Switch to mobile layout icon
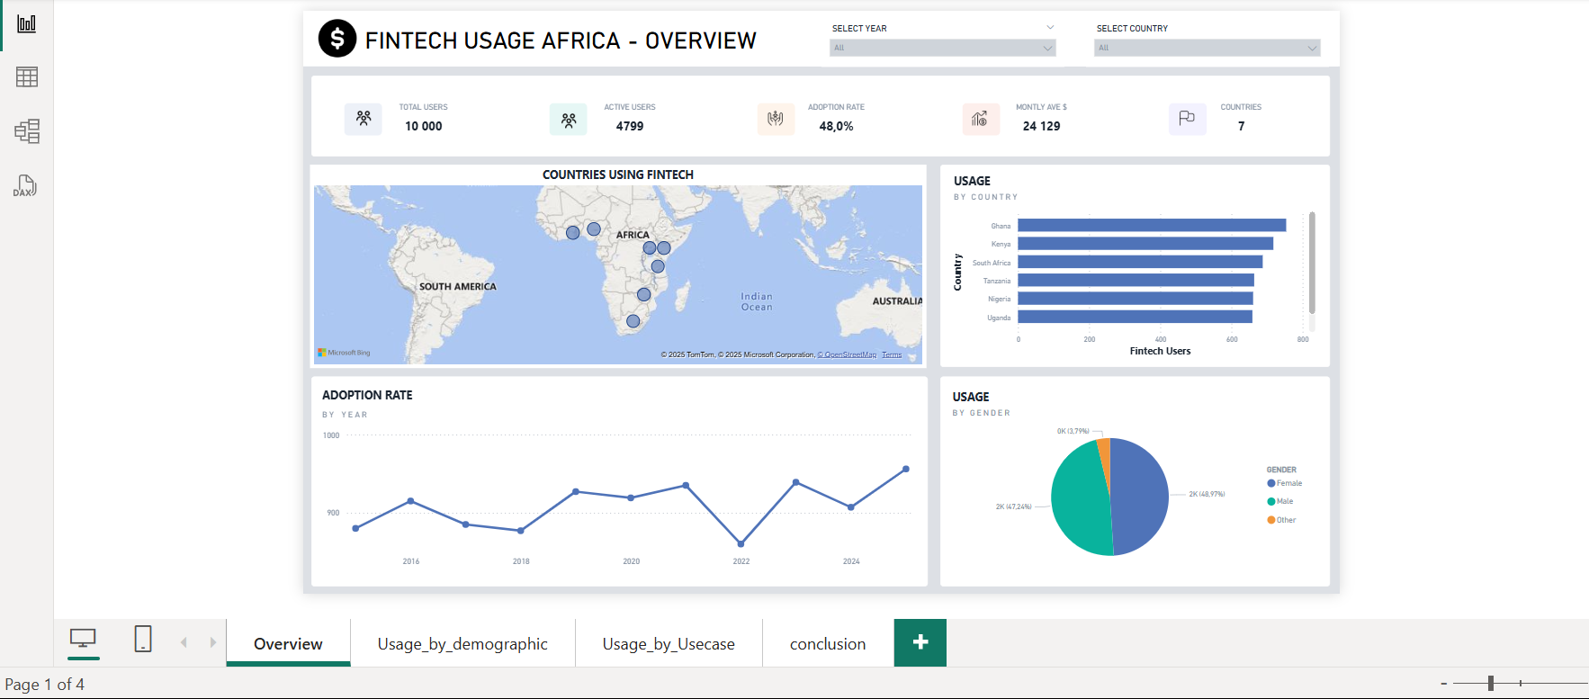The image size is (1589, 699). click(x=143, y=639)
